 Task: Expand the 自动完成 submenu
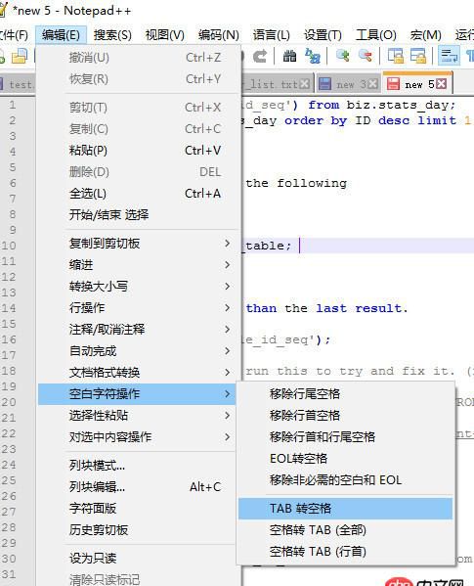pyautogui.click(x=139, y=351)
